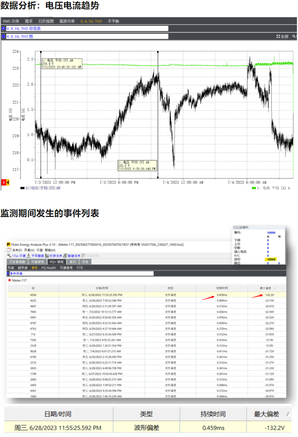Switch to the 谐波 sub-tab

[x=11, y=268]
